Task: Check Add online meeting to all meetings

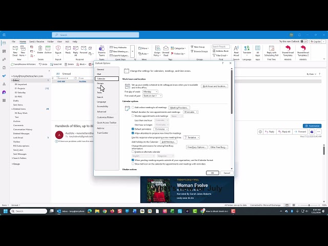Action: pos(133,107)
